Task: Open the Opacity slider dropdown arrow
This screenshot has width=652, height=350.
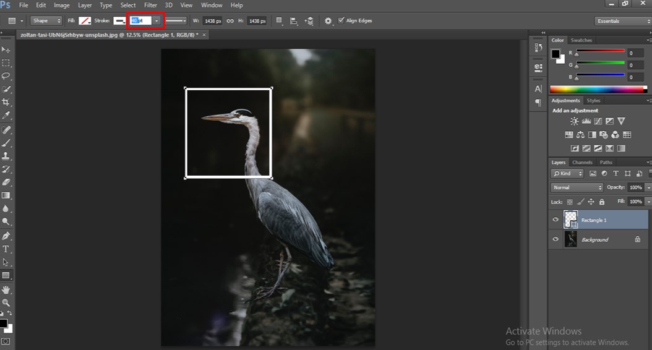Action: click(x=648, y=187)
